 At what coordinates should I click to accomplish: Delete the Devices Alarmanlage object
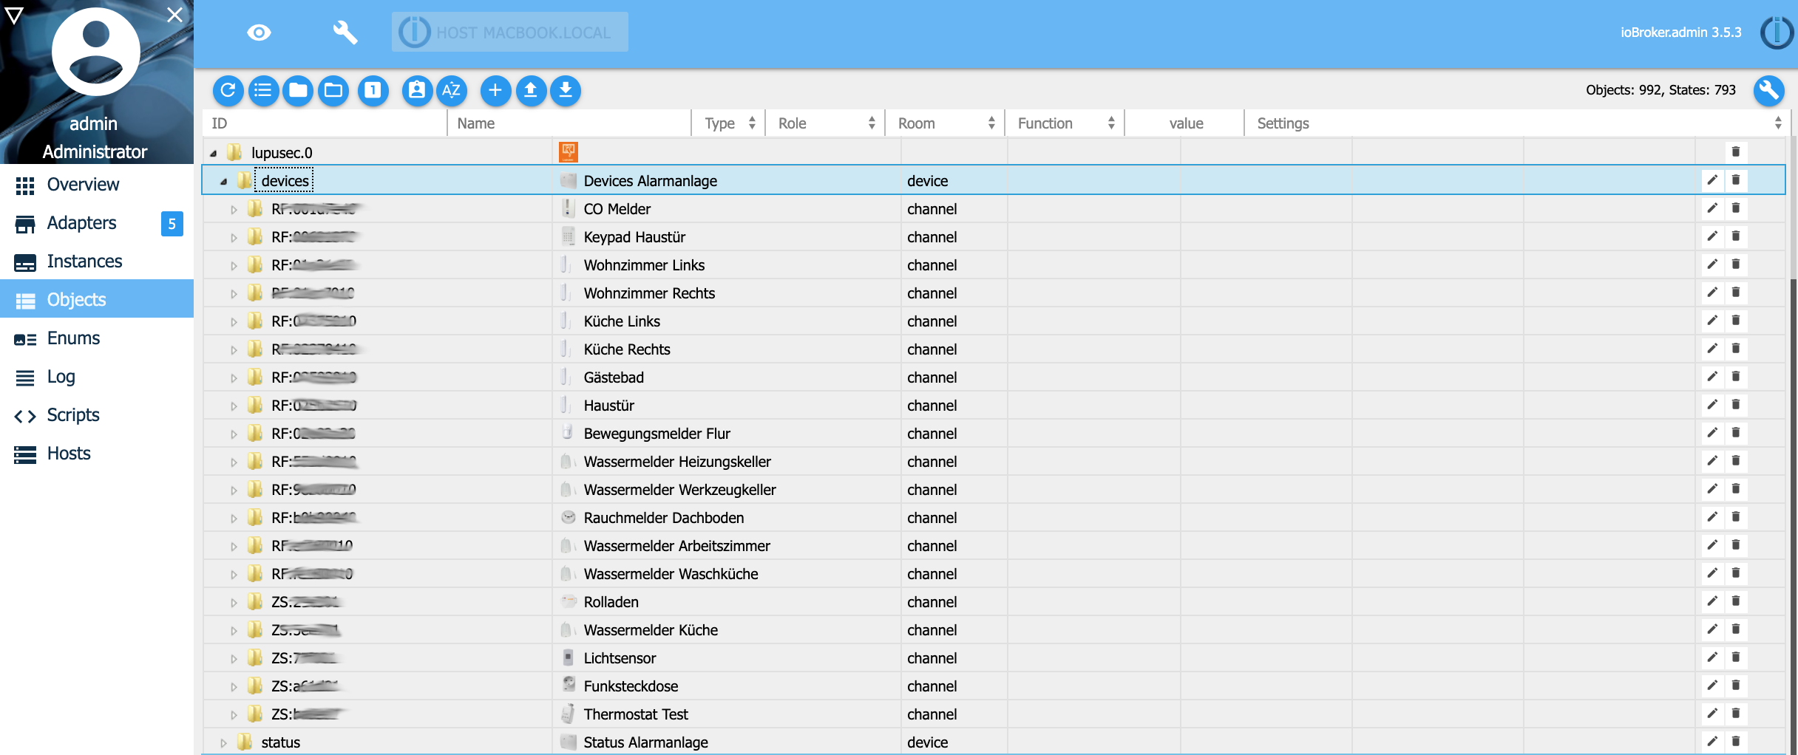[x=1736, y=180]
